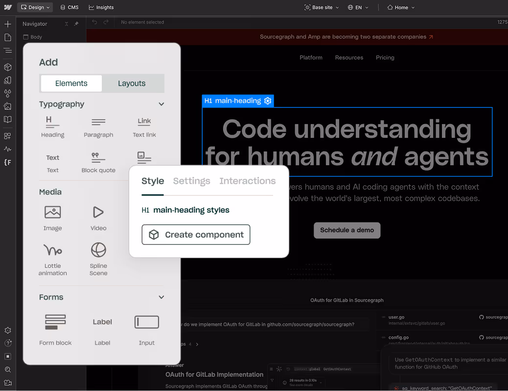This screenshot has height=391, width=508.
Task: Click the Resources nav link
Action: tap(349, 57)
